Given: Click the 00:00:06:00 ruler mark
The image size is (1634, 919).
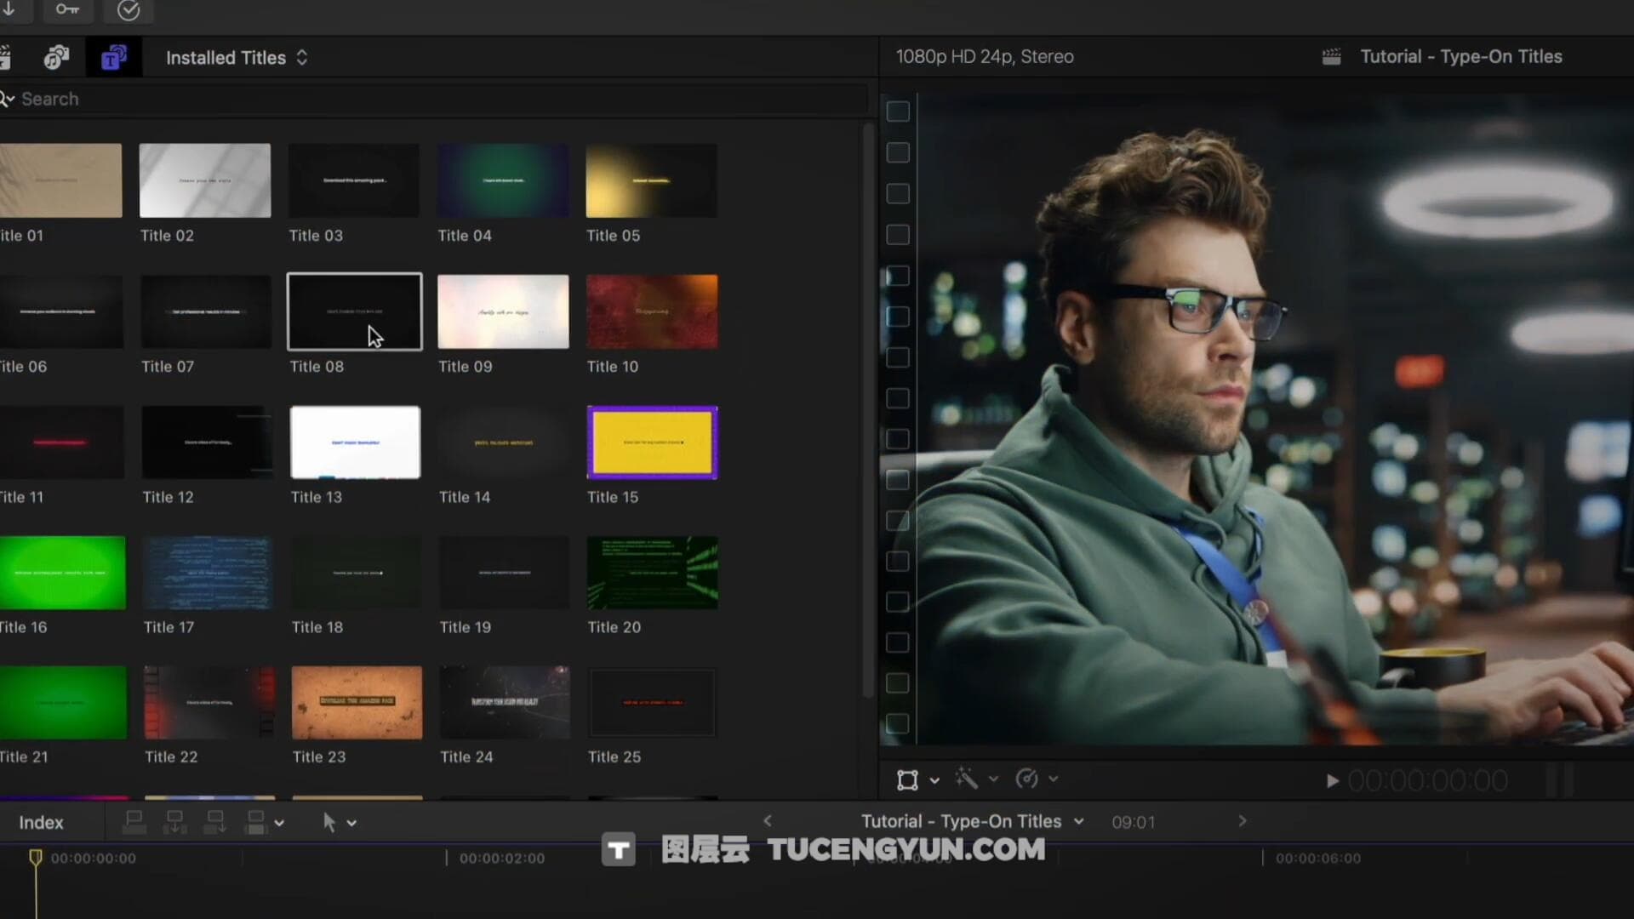Looking at the screenshot, I should click(1318, 858).
